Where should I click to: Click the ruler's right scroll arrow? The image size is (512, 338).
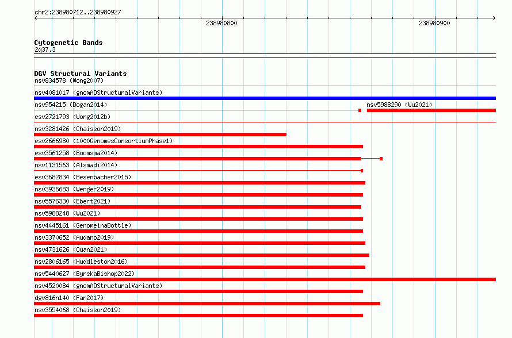tap(494, 18)
